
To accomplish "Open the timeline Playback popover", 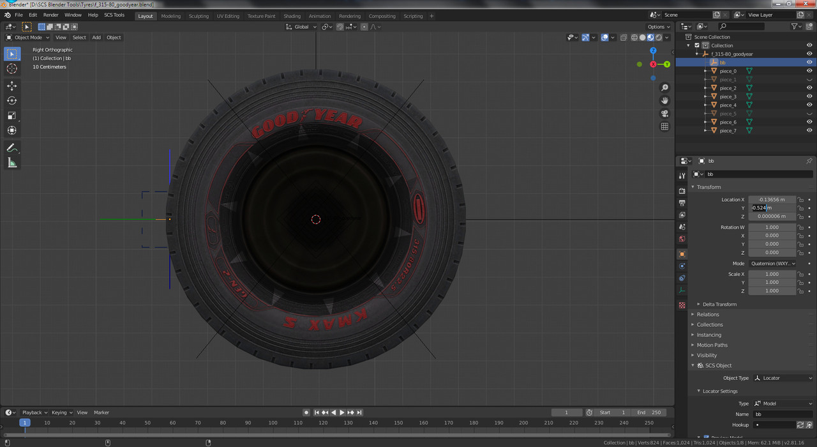I will click(x=34, y=413).
